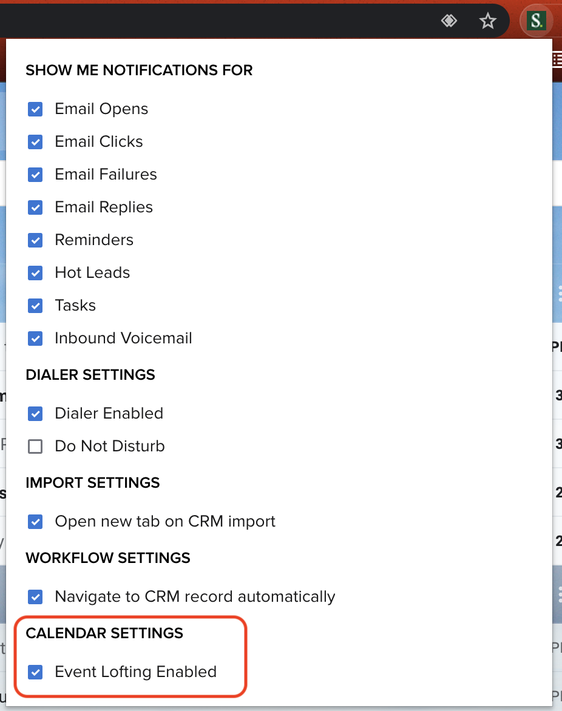The image size is (562, 711).
Task: Open the side panel diamond icon
Action: click(x=449, y=21)
